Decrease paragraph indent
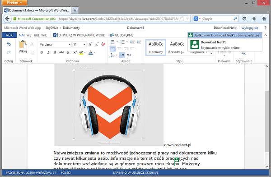 coord(132,42)
